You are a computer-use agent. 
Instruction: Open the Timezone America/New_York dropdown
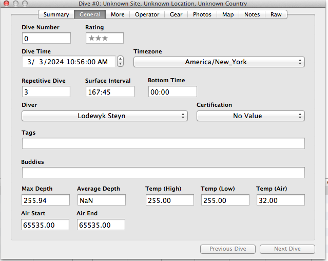(x=219, y=62)
